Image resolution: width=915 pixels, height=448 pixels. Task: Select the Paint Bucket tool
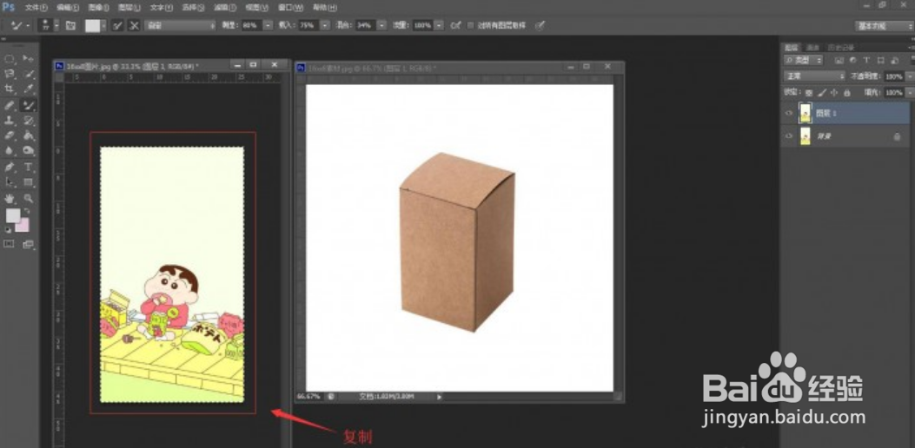[28, 135]
